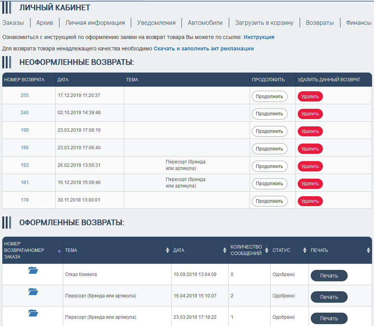Open the folder icon in the 16.04.2019 row
Image resolution: width=374 pixels, height=326 pixels.
pyautogui.click(x=33, y=292)
